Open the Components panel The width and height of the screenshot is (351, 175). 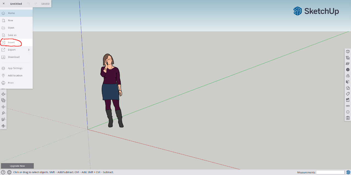click(348, 76)
